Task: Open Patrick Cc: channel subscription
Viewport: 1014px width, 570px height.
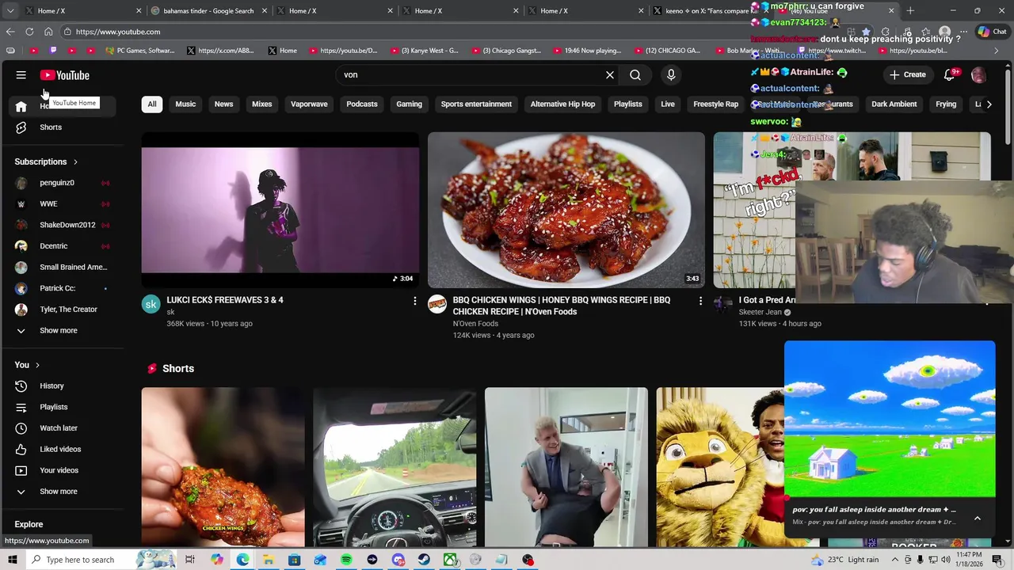Action: click(x=62, y=288)
